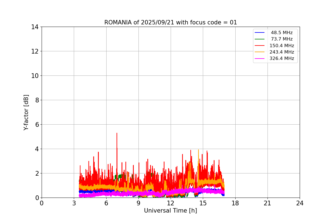The height and width of the screenshot is (222, 333).
Task: Click the tallest red spike peak near 7 h
Action: [x=117, y=133]
